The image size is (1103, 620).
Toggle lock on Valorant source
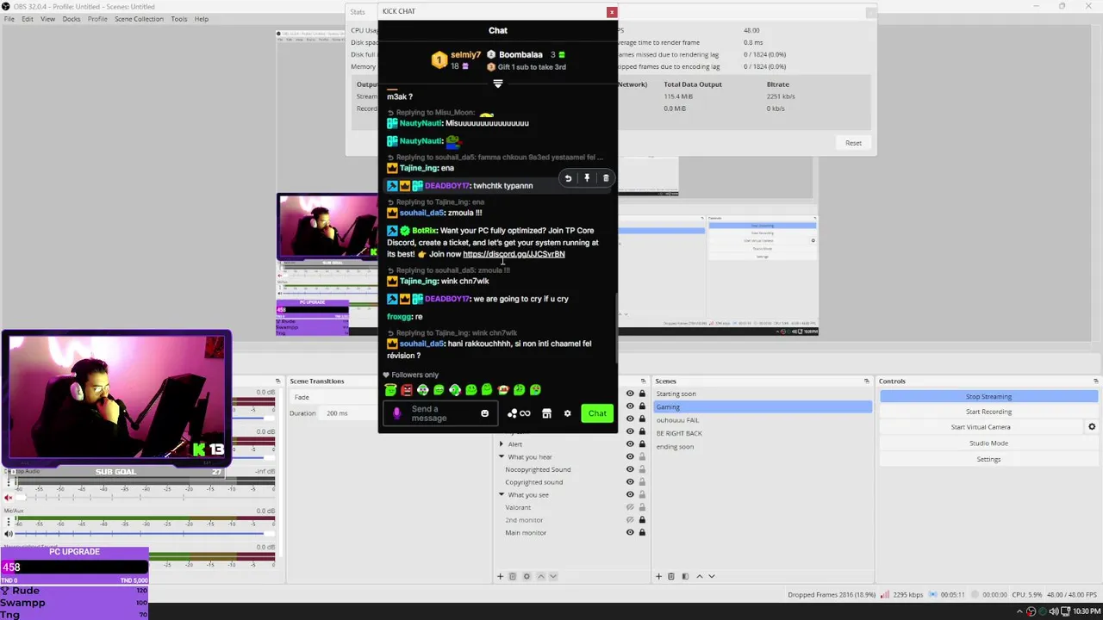click(x=642, y=507)
